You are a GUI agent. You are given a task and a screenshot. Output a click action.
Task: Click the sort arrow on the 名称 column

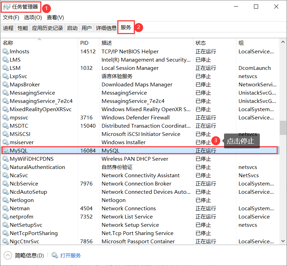[40, 39]
